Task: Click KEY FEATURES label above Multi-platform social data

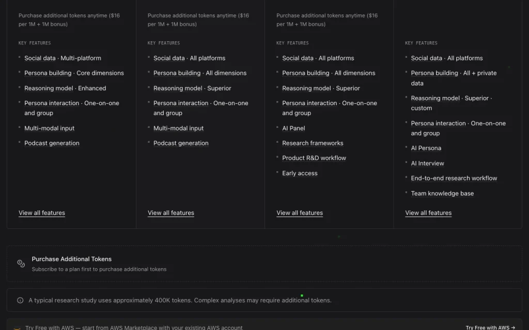Action: pyautogui.click(x=35, y=43)
